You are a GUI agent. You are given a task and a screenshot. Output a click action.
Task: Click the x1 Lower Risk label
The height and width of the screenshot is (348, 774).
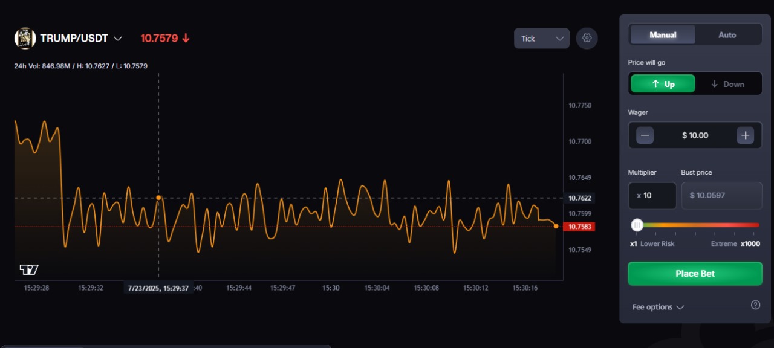tap(652, 243)
